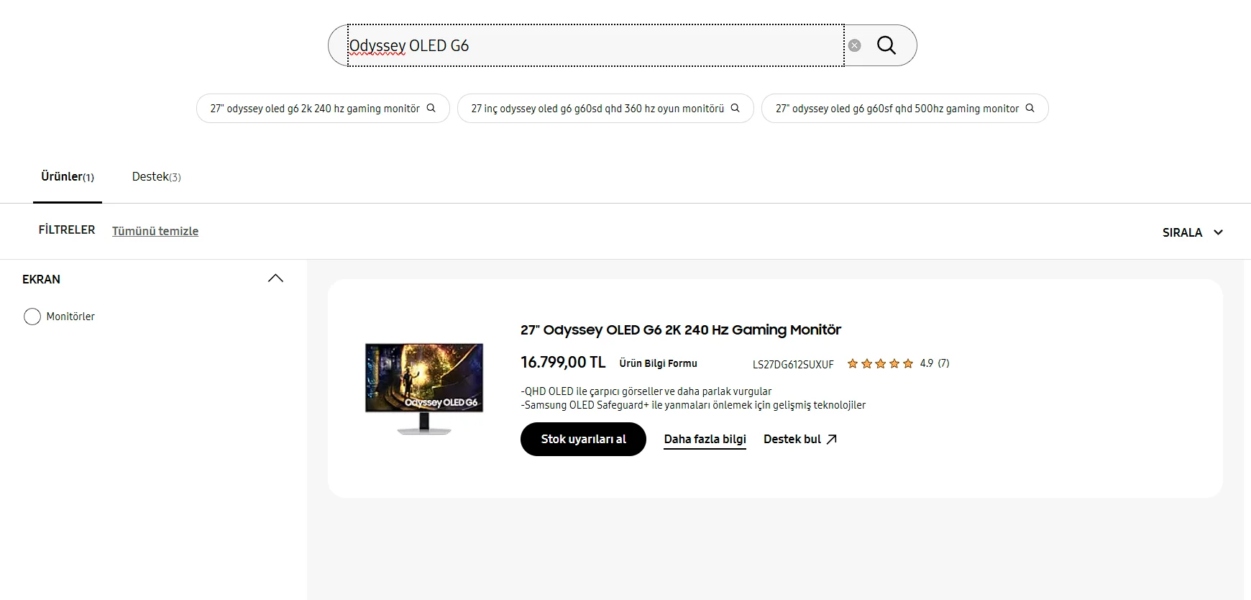The height and width of the screenshot is (600, 1251).
Task: Switch to the Ürünler tab
Action: [68, 177]
